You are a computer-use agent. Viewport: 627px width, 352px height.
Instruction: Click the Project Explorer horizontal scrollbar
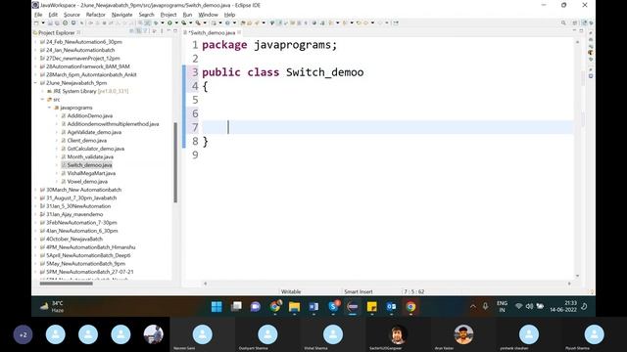point(66,284)
